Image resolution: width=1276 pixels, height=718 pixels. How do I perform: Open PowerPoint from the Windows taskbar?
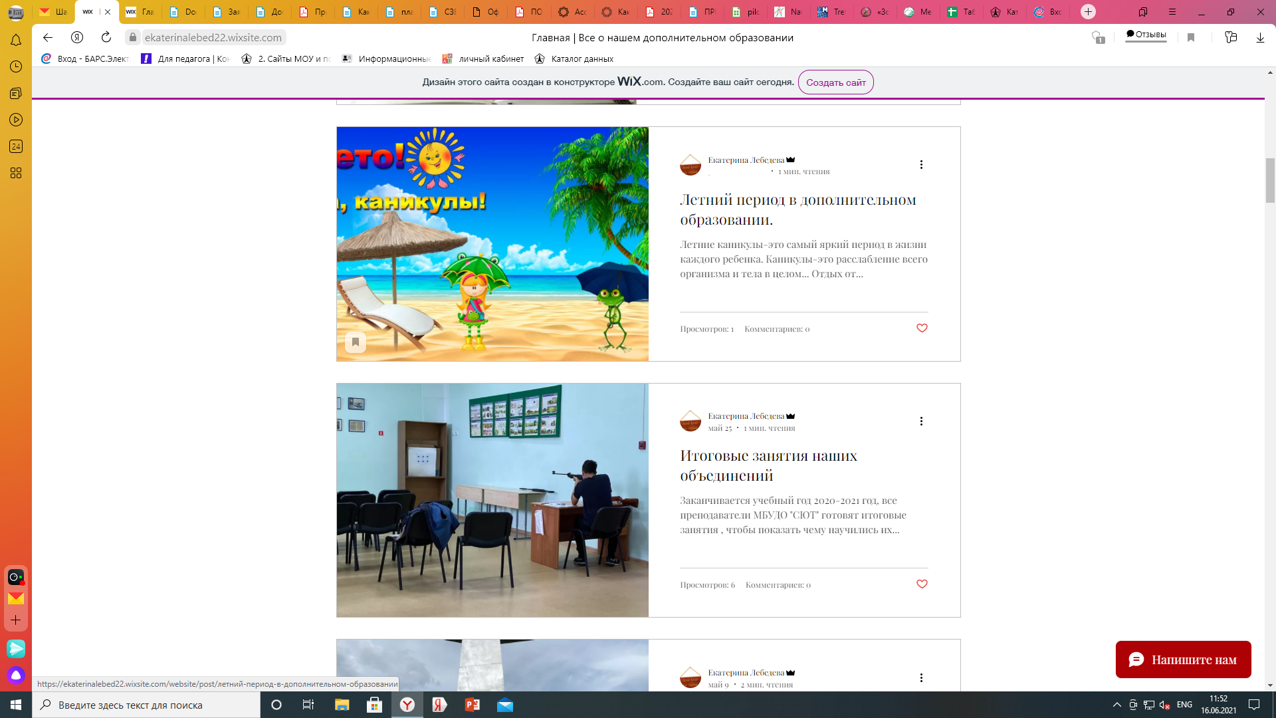pos(473,705)
